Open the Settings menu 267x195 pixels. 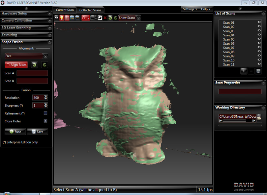pos(190,9)
